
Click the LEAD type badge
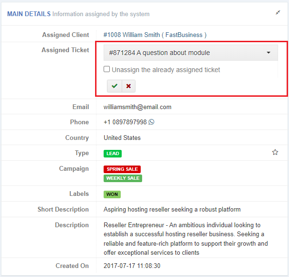(113, 154)
